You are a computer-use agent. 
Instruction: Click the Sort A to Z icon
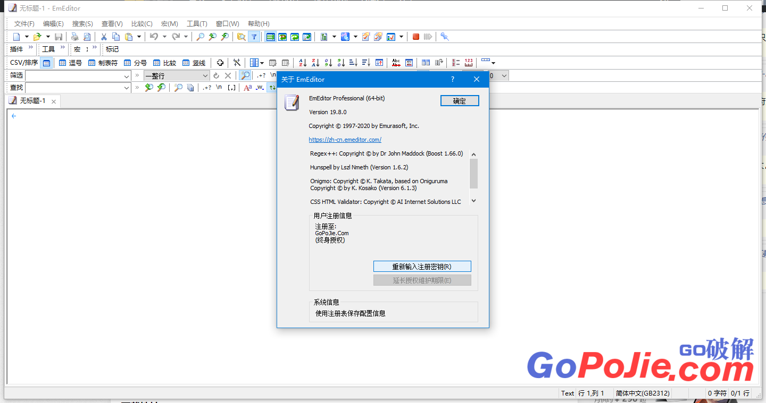[x=303, y=63]
